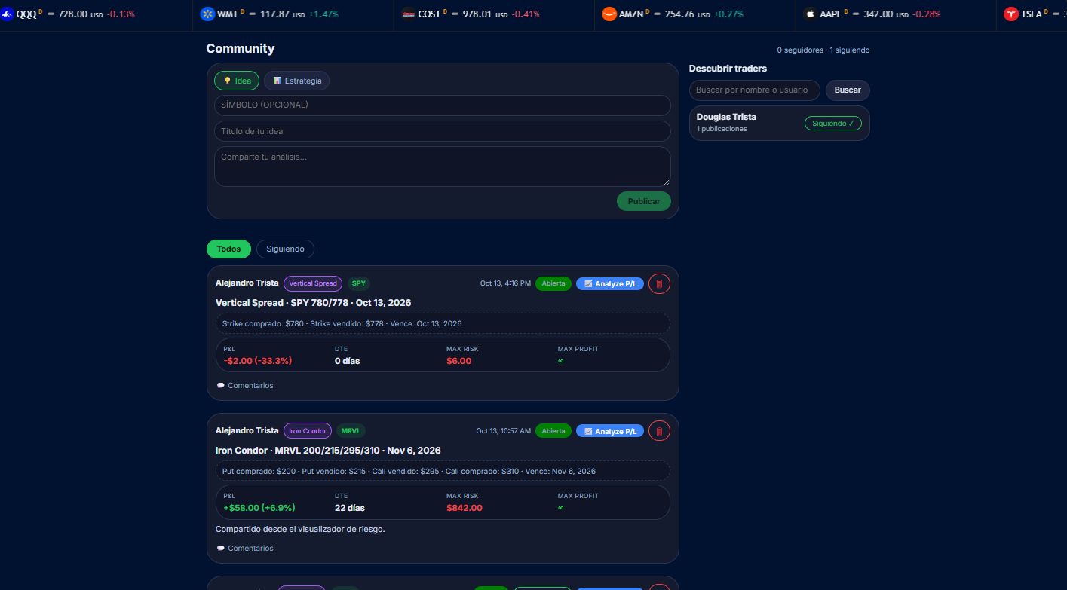Click the Vertical Spread strategy tag
Screen dimensions: 1067x590
(313, 283)
